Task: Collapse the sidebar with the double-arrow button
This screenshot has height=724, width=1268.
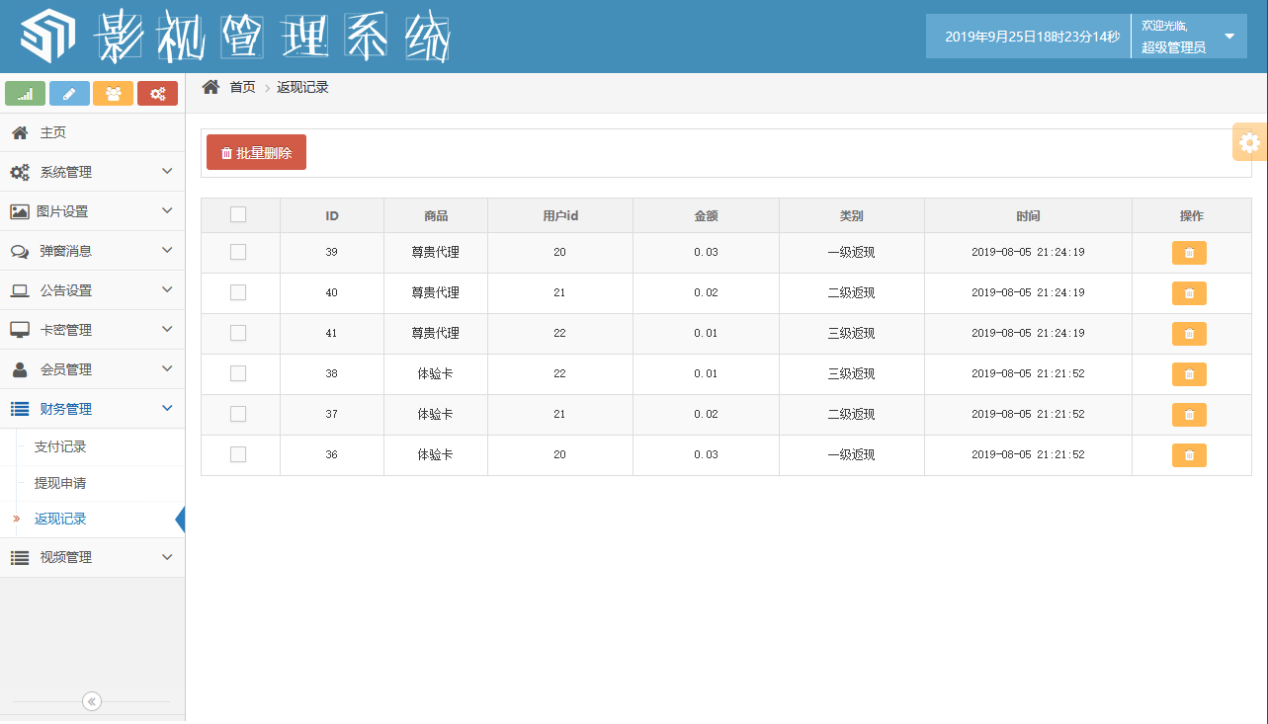Action: coord(92,701)
